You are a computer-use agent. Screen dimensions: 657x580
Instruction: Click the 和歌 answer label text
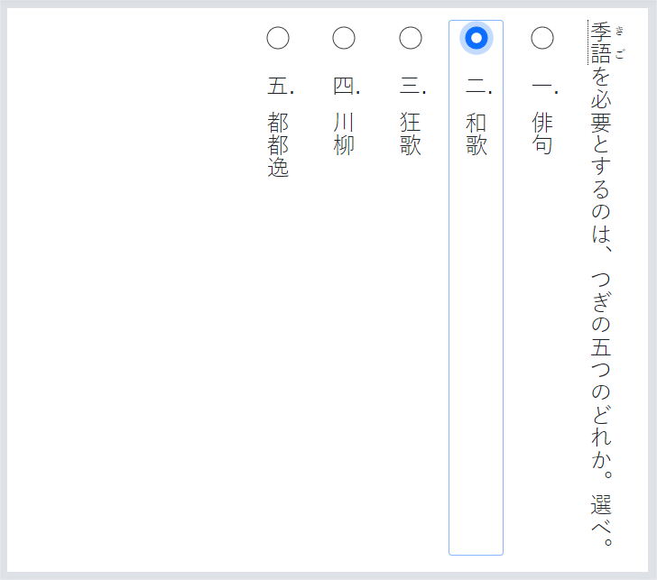tap(477, 133)
